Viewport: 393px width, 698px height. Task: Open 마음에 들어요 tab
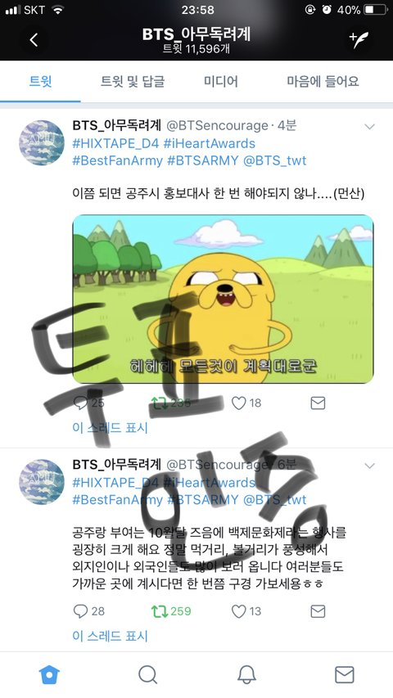(323, 82)
